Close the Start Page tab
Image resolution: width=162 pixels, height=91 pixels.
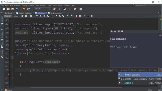14,13
